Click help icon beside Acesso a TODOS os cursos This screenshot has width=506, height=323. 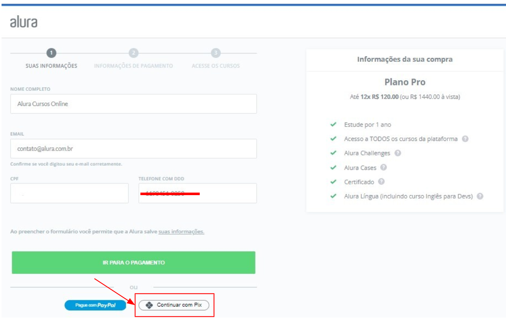[465, 139]
